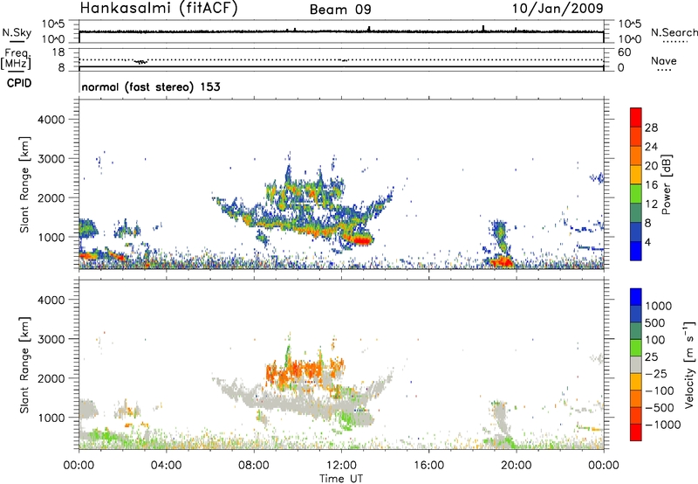The image size is (698, 484).
Task: Click the '3000' tick of velocity panel
Action: (x=51, y=339)
